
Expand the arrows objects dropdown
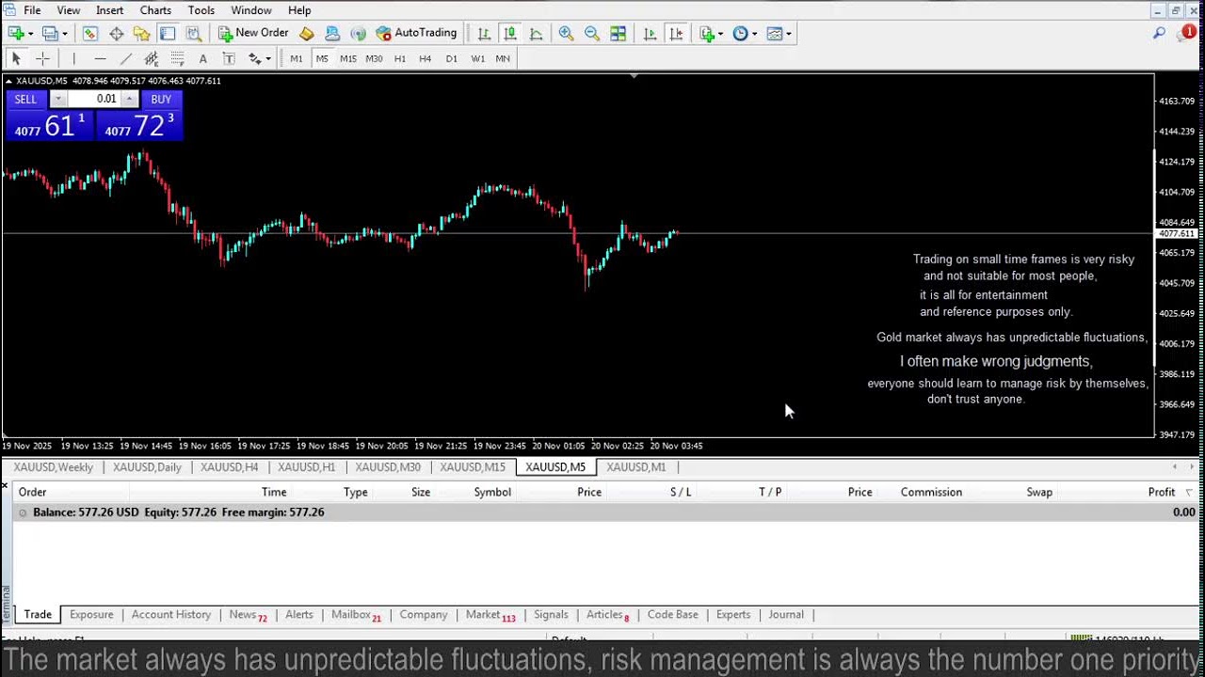(268, 59)
